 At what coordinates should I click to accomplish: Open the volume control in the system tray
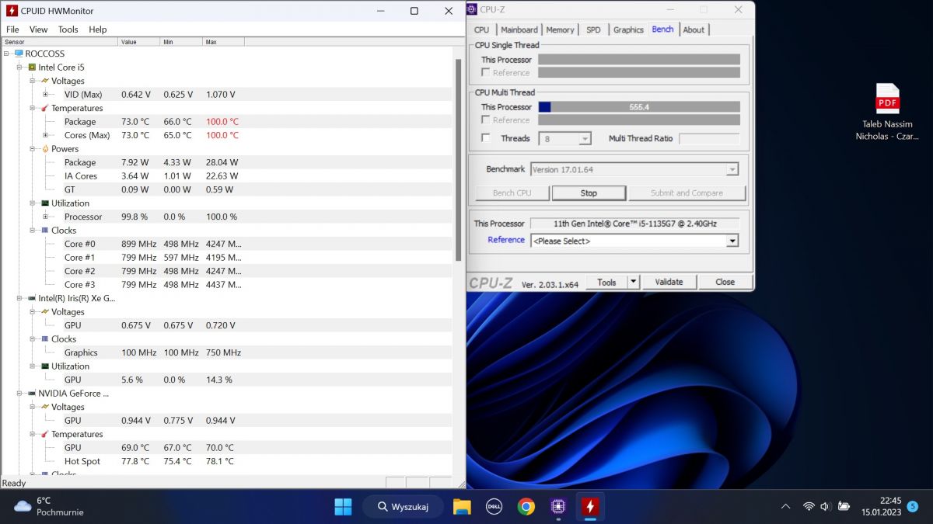pos(826,507)
